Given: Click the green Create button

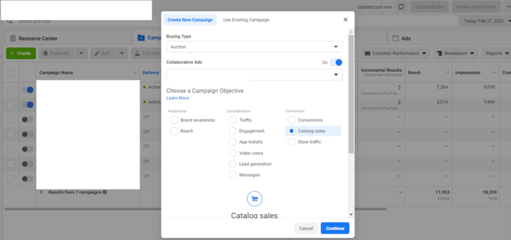Looking at the screenshot, I should [21, 53].
